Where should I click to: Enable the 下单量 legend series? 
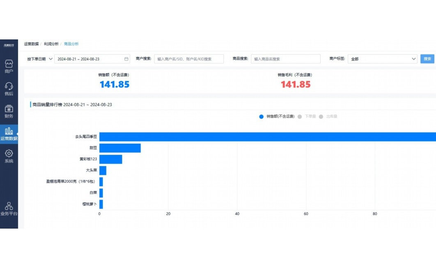coord(309,117)
